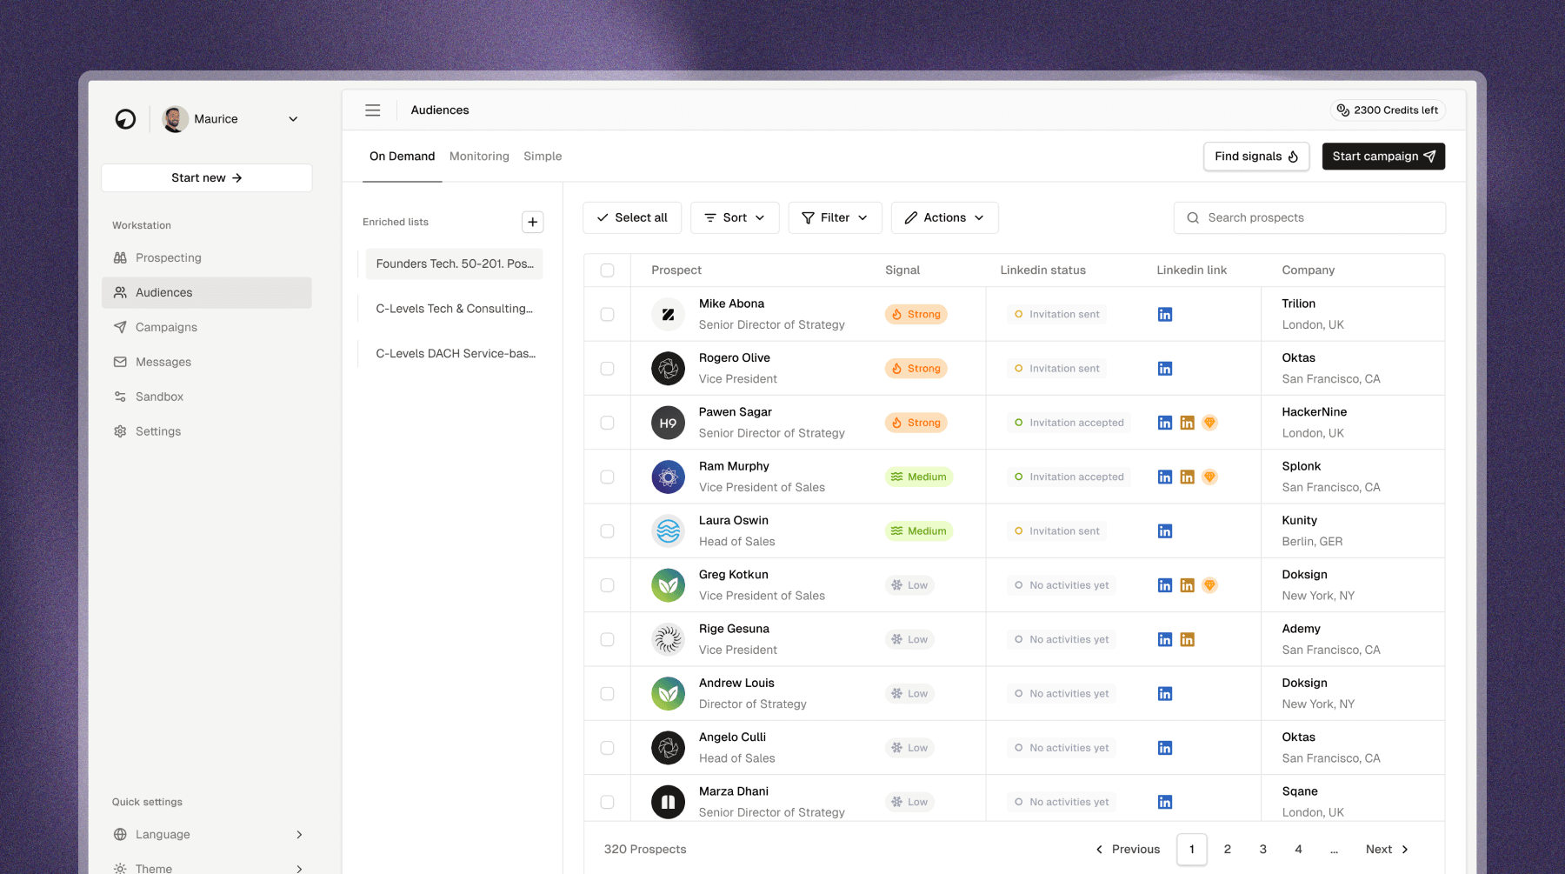Check the Select all checkbox in the toolbar
Image resolution: width=1565 pixels, height=874 pixels.
(632, 217)
